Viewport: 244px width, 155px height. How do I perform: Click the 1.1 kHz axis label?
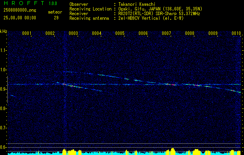3,50
